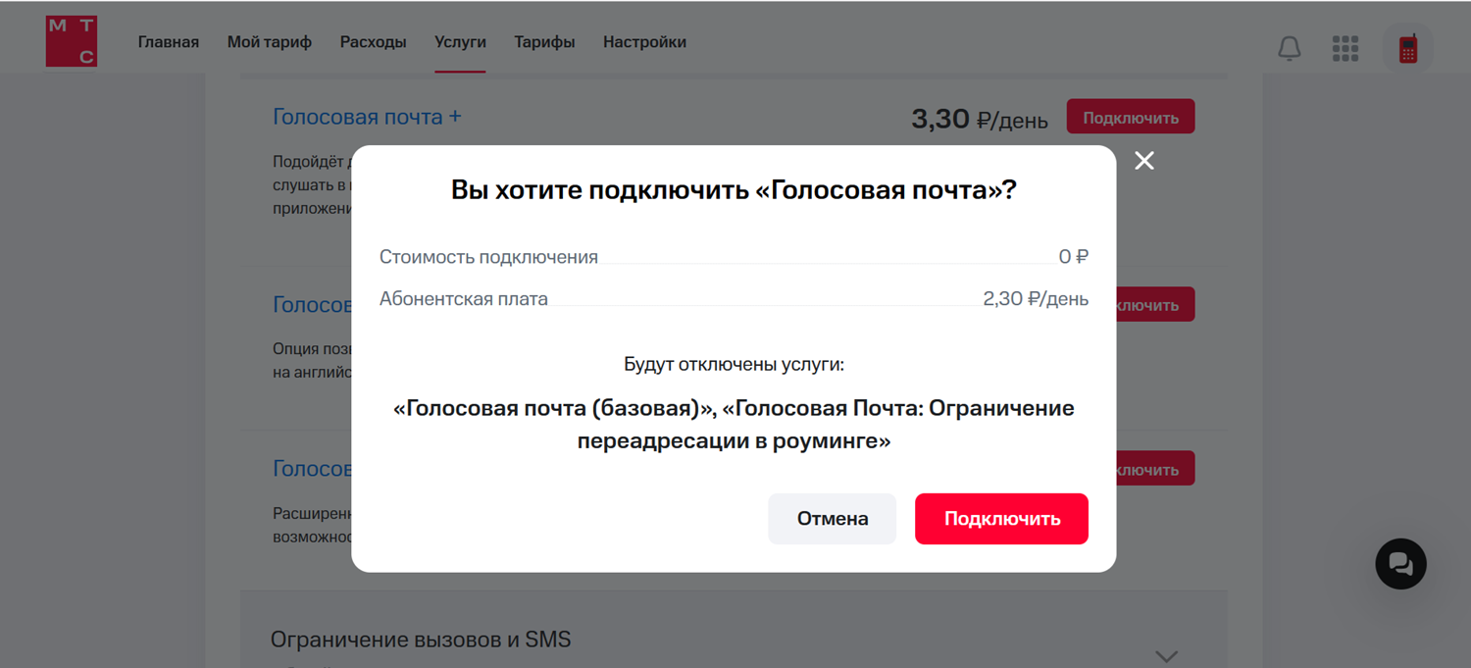This screenshot has height=668, width=1471.
Task: Click the 2,30 ₽/день value
Action: (1036, 299)
